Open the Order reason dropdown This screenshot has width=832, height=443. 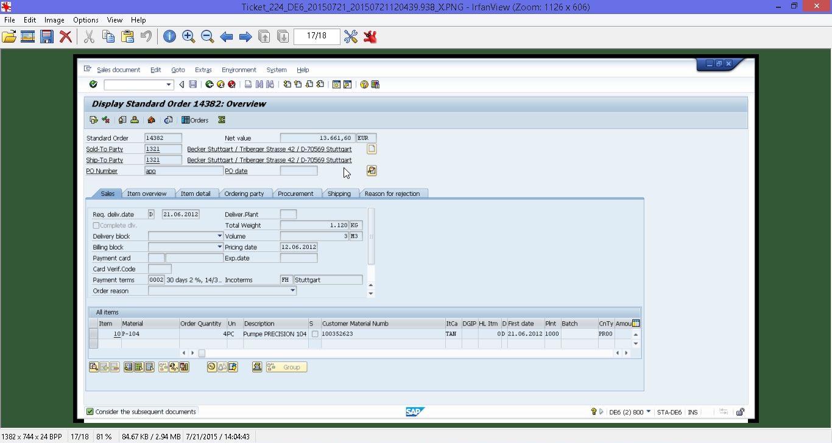(293, 291)
